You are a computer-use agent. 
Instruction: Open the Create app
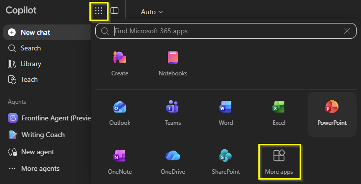coord(120,64)
